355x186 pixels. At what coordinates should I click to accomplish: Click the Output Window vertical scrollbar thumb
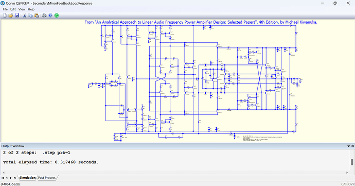pos(352,162)
